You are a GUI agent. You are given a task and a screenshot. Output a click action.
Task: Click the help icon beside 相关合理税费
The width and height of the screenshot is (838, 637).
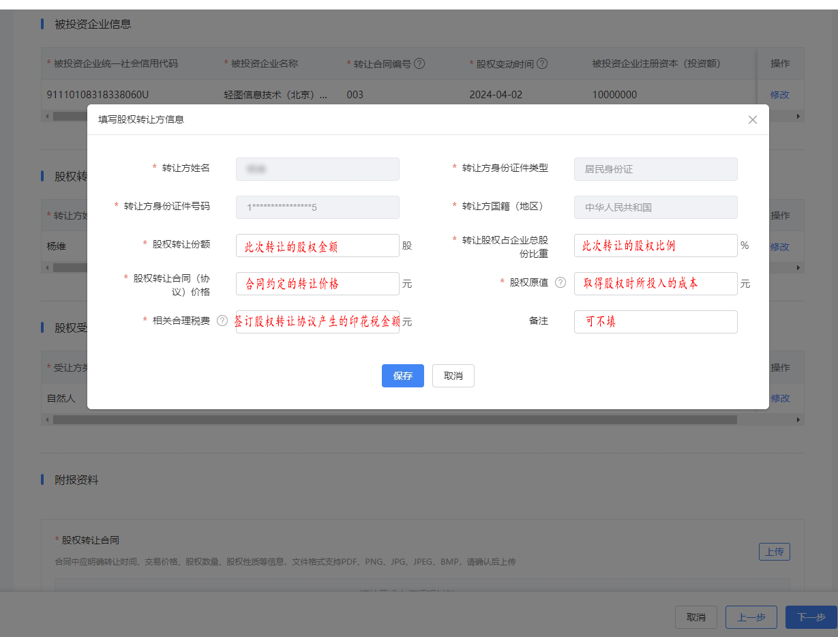click(x=222, y=321)
